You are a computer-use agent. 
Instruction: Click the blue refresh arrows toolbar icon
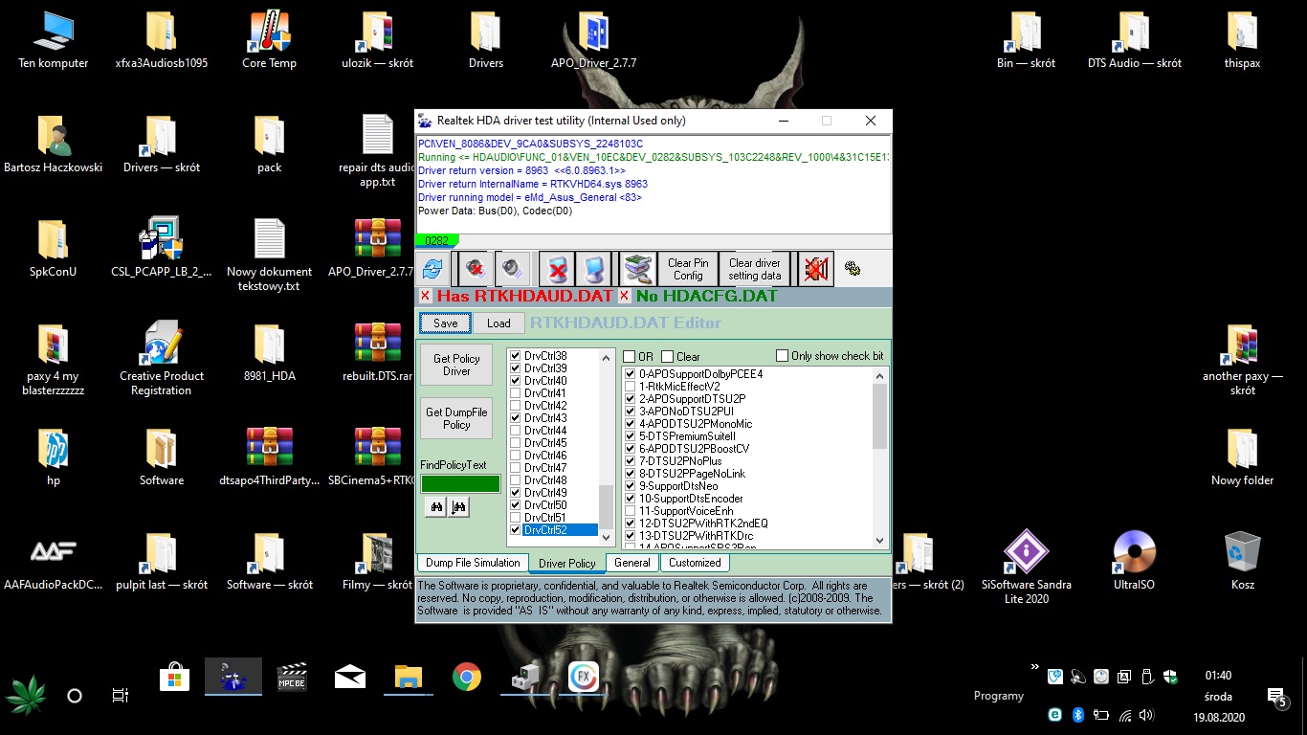click(432, 269)
